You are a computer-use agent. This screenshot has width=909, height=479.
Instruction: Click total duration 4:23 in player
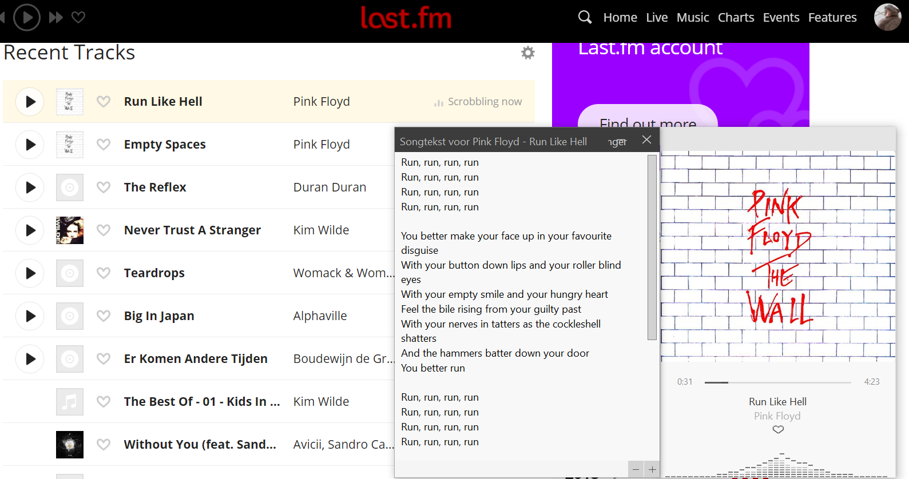coord(872,382)
